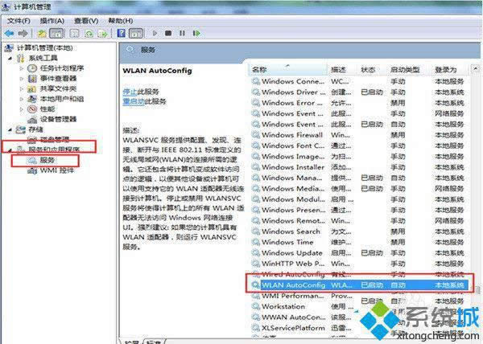Viewport: 483px width, 344px height.
Task: Expand the 任务计划程序 tree node
Action: pyautogui.click(x=22, y=68)
